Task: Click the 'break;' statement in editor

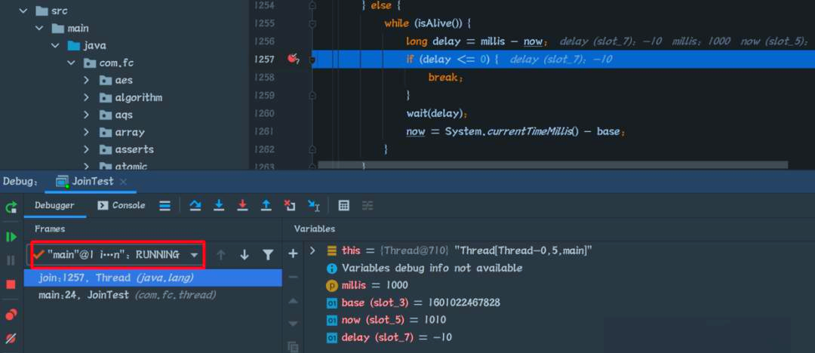Action: [x=445, y=77]
